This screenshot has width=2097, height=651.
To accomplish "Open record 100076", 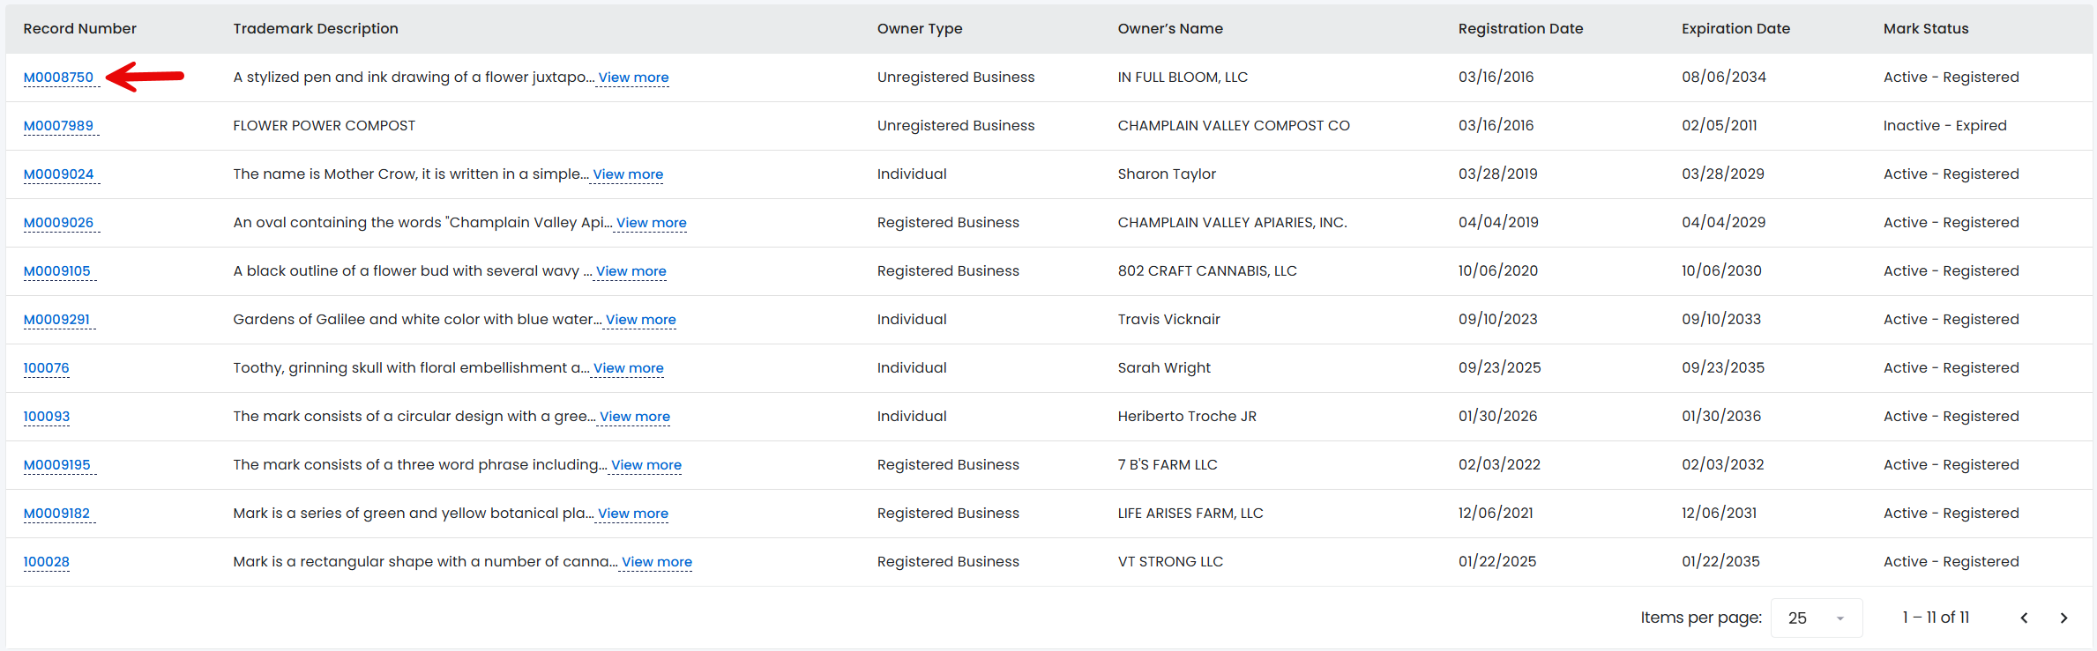I will (46, 368).
